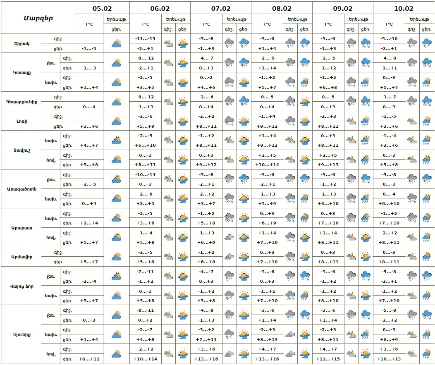
Task: Click Lori's 09.02 daytime weather icon
Action: [x=366, y=121]
